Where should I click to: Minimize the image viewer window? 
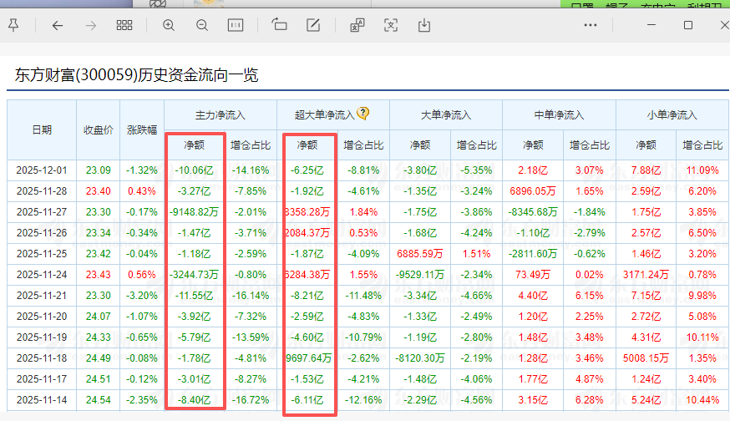point(651,25)
